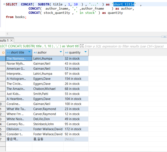This screenshot has height=152, width=167.
Task: Select the cell 'Oblivion: ...'
Action: coord(19,129)
